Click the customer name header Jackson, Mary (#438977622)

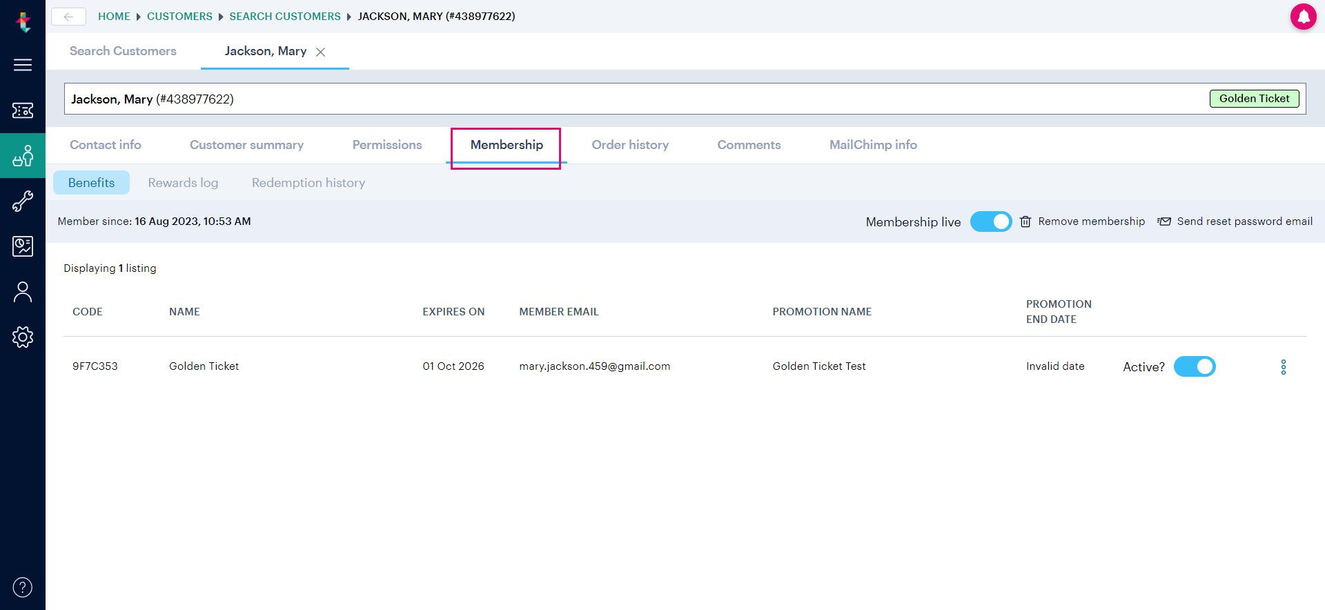[153, 99]
